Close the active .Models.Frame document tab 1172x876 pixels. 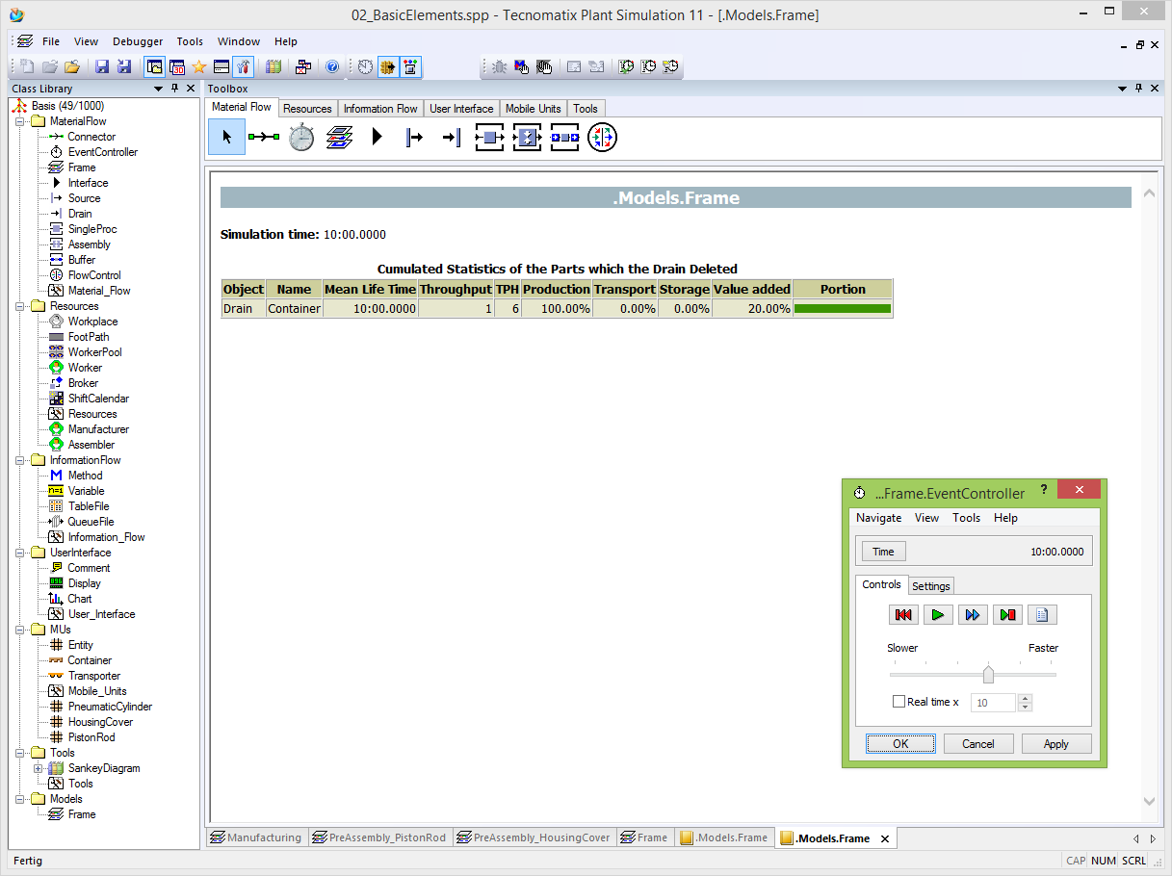click(885, 838)
